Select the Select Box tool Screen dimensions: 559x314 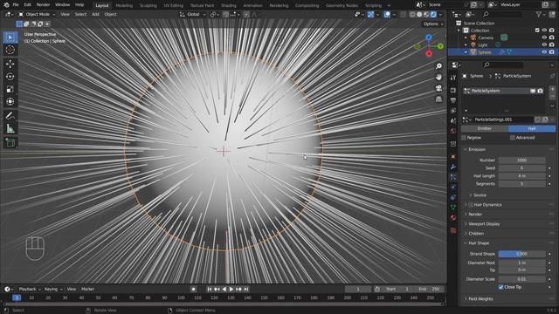(x=10, y=38)
